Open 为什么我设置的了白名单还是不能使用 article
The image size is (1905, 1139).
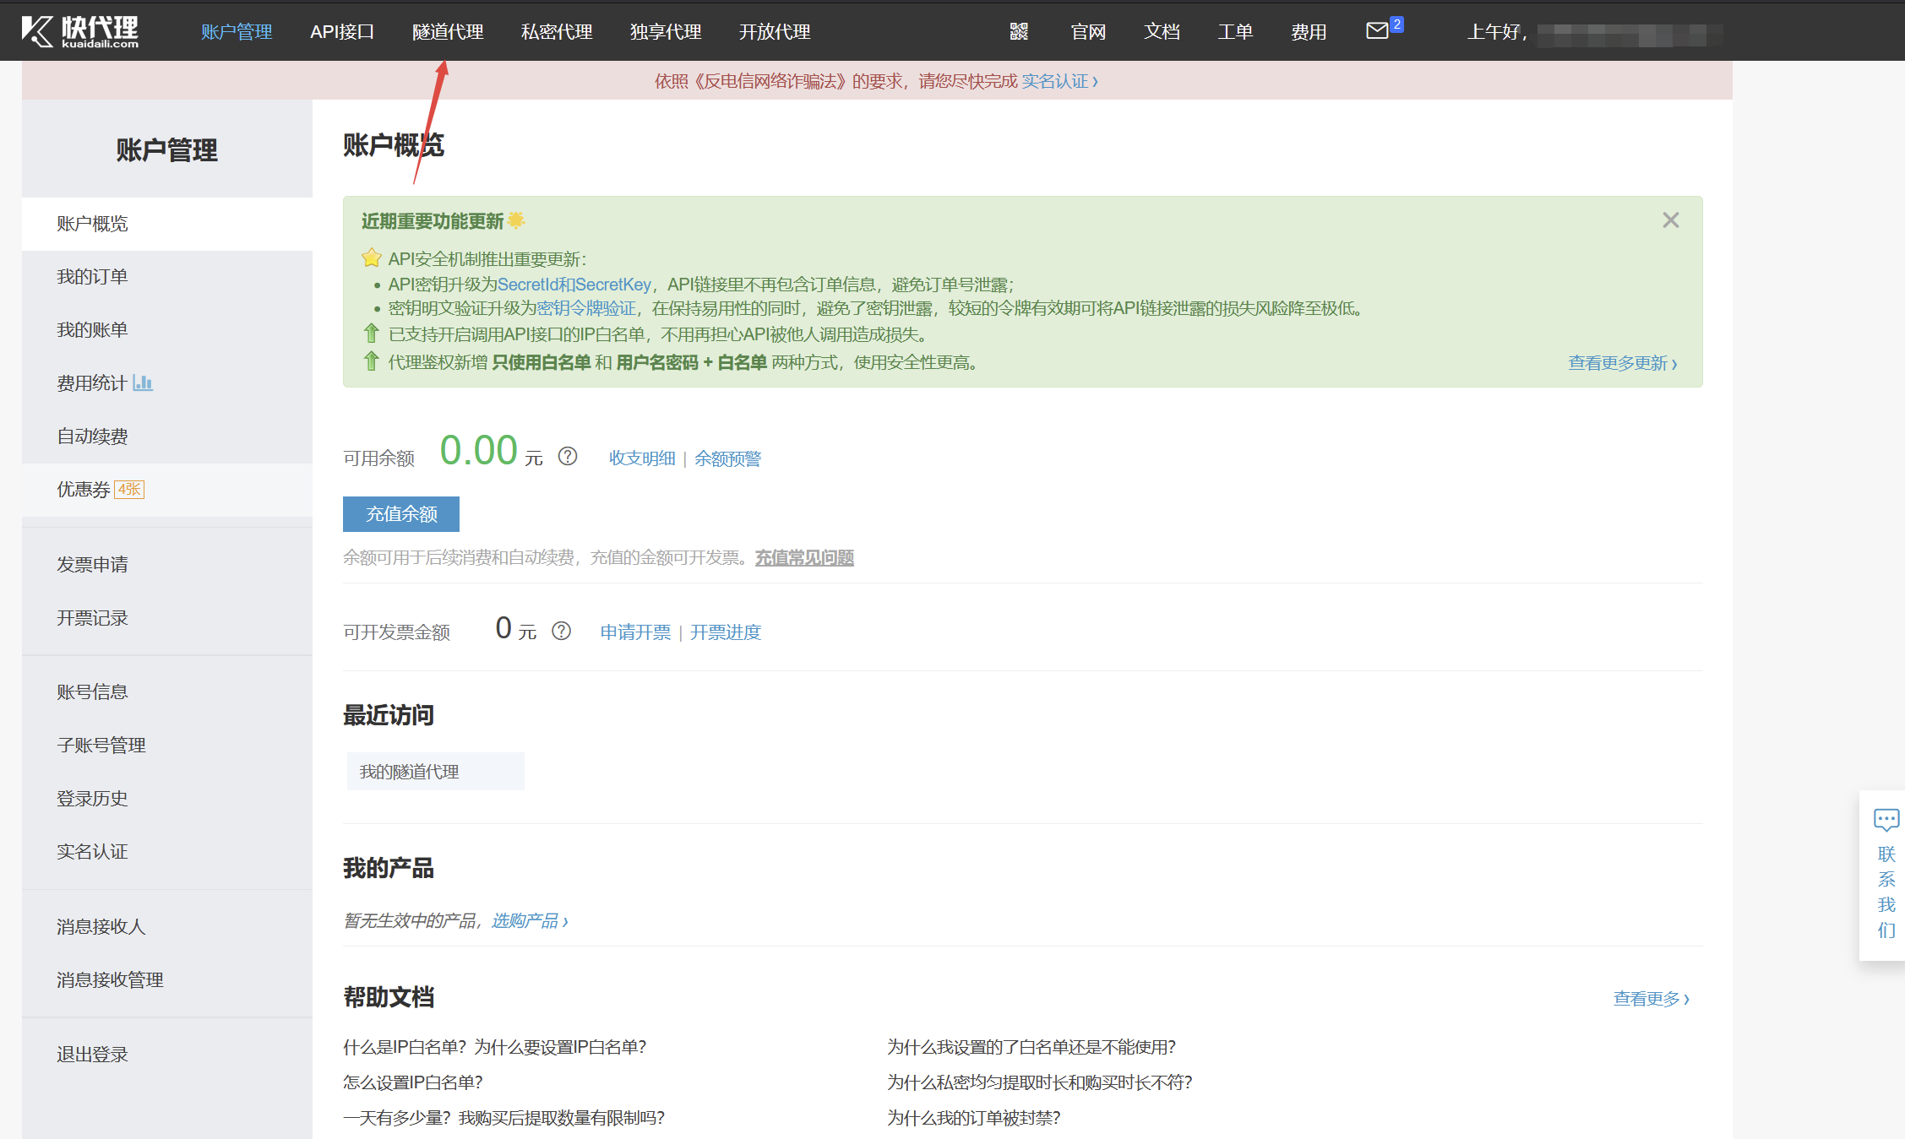pyautogui.click(x=1031, y=1047)
